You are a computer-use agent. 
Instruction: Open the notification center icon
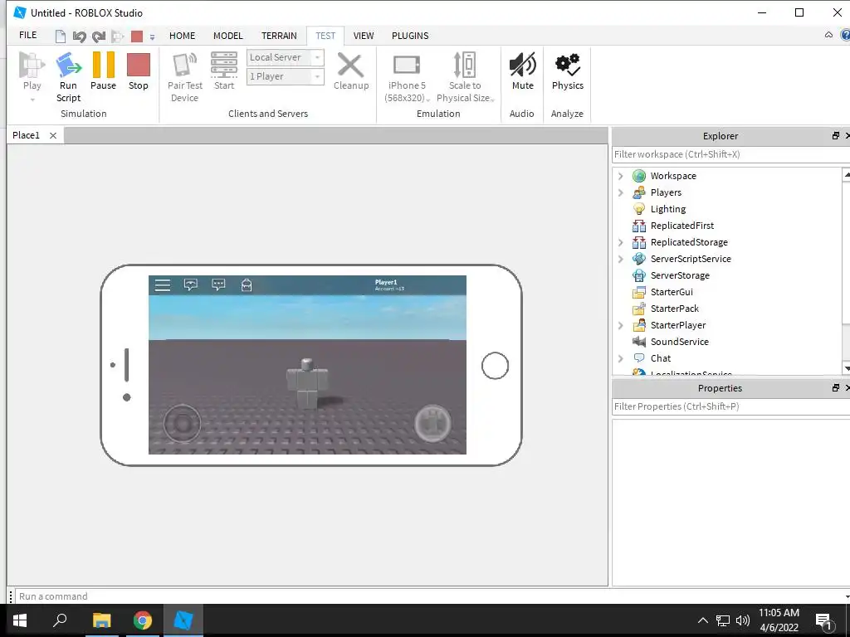pyautogui.click(x=824, y=620)
